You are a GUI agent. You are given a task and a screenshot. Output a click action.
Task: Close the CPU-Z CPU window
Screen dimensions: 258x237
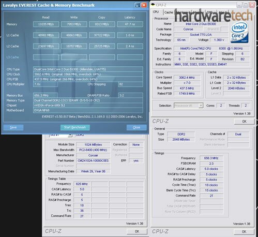coord(252,5)
